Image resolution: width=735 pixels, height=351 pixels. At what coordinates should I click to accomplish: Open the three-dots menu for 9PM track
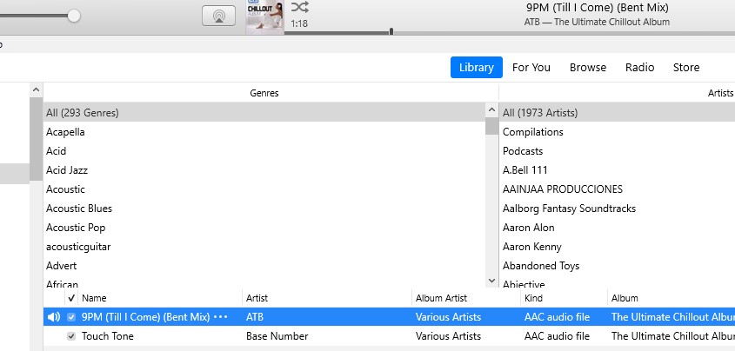click(x=220, y=317)
